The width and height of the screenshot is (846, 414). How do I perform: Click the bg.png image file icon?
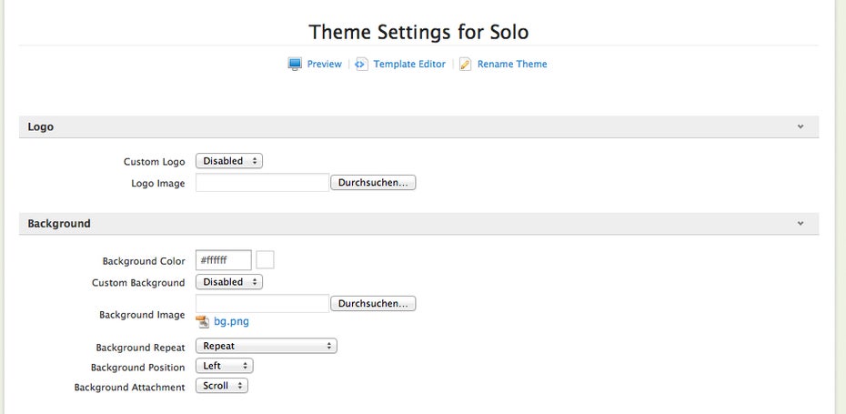(x=202, y=322)
